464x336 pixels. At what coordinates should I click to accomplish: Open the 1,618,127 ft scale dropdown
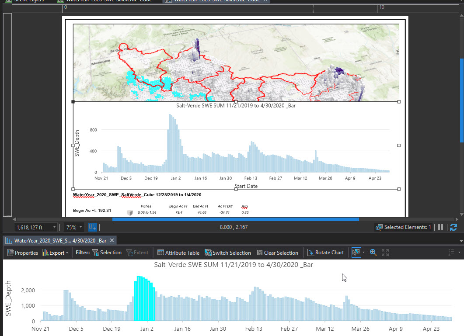[x=54, y=227]
